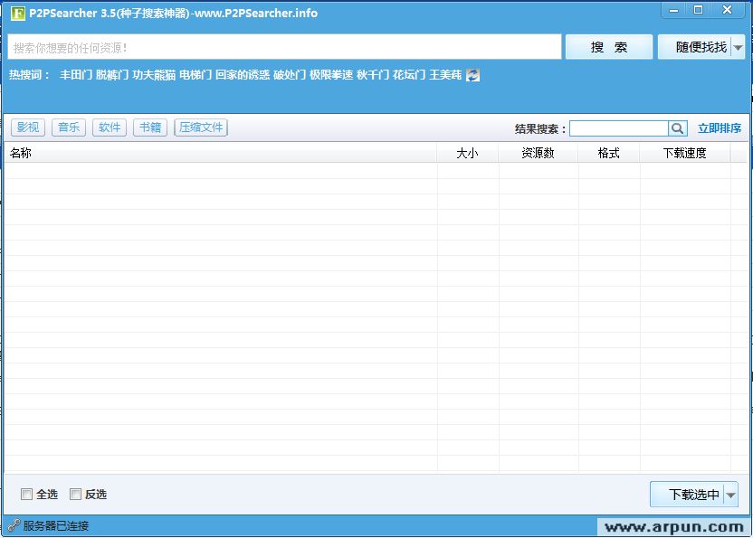Expand the 下载选中 dropdown arrow
753x538 pixels.
730,495
